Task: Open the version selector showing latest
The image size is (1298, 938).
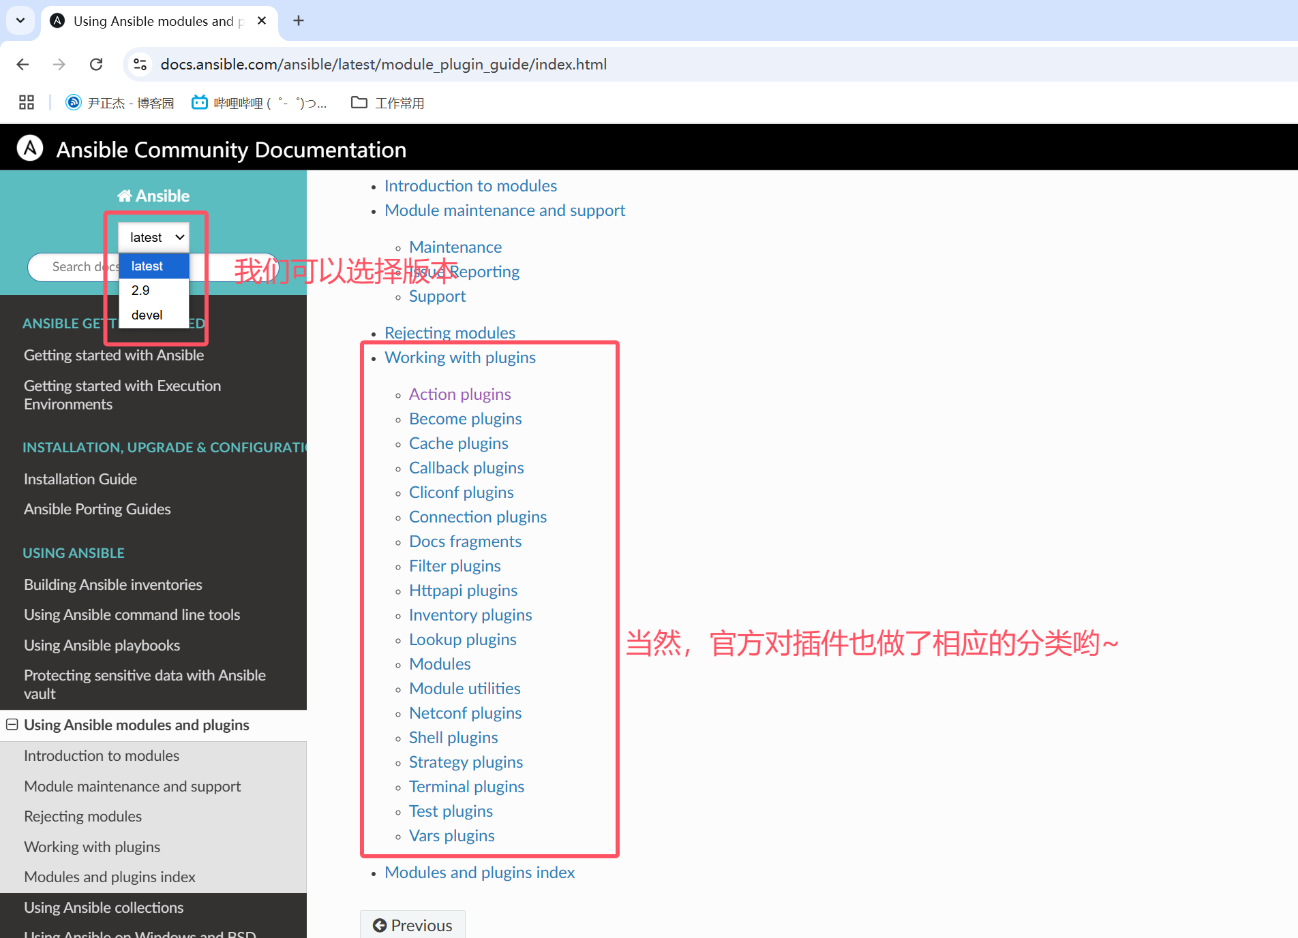Action: click(x=154, y=237)
